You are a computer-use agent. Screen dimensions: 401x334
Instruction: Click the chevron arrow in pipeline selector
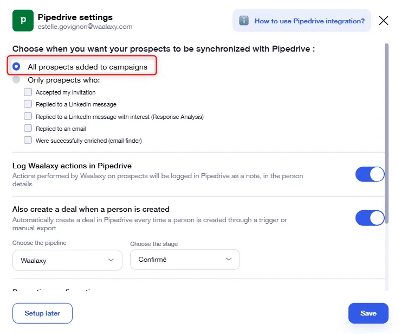[x=111, y=260]
